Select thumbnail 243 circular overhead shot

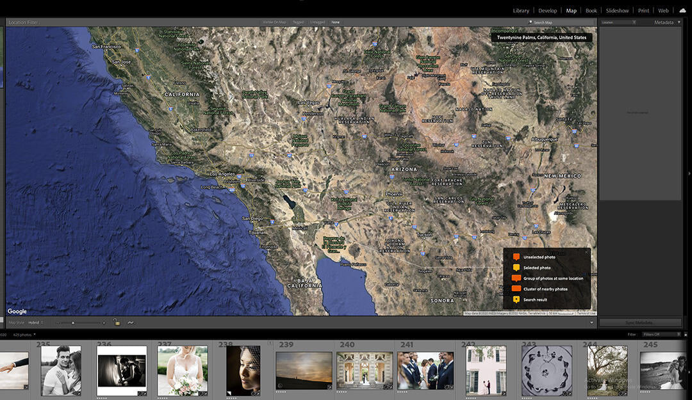(x=547, y=371)
